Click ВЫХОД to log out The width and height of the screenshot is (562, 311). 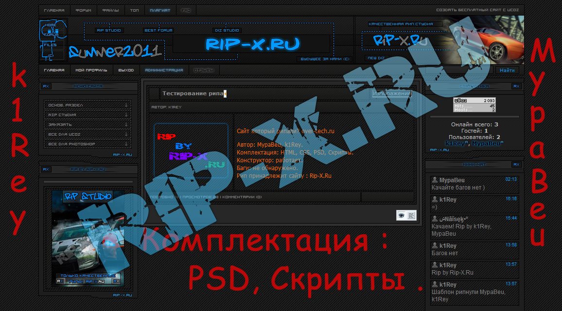coord(126,70)
